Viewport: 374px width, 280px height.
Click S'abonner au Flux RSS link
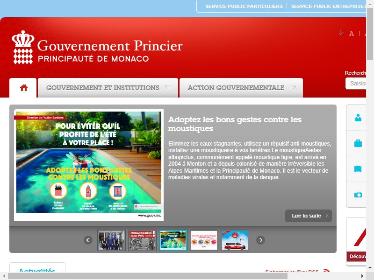pos(292,271)
